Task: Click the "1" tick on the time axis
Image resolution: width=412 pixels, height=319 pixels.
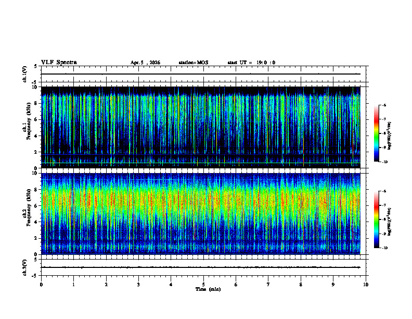Action: (73, 285)
